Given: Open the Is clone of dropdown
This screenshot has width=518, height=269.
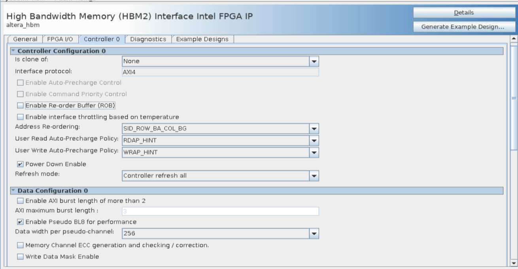Looking at the screenshot, I should 314,62.
